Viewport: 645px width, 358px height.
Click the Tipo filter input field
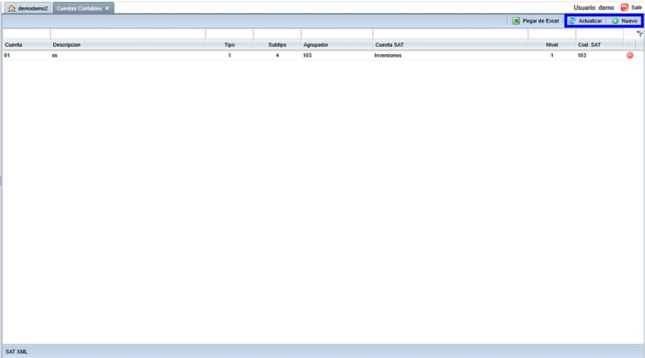pos(230,34)
